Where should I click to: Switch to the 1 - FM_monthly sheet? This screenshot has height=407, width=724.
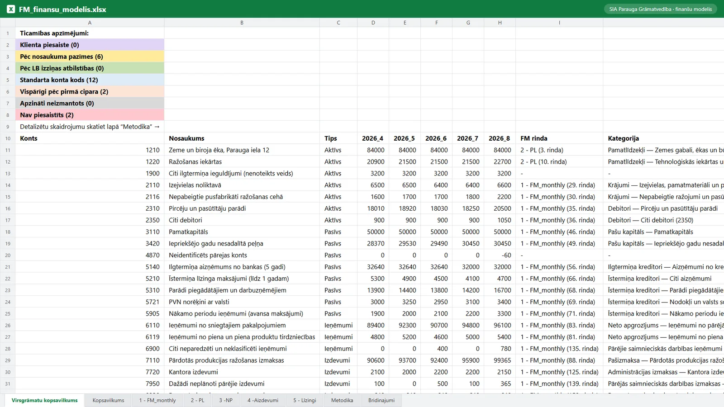(x=157, y=400)
